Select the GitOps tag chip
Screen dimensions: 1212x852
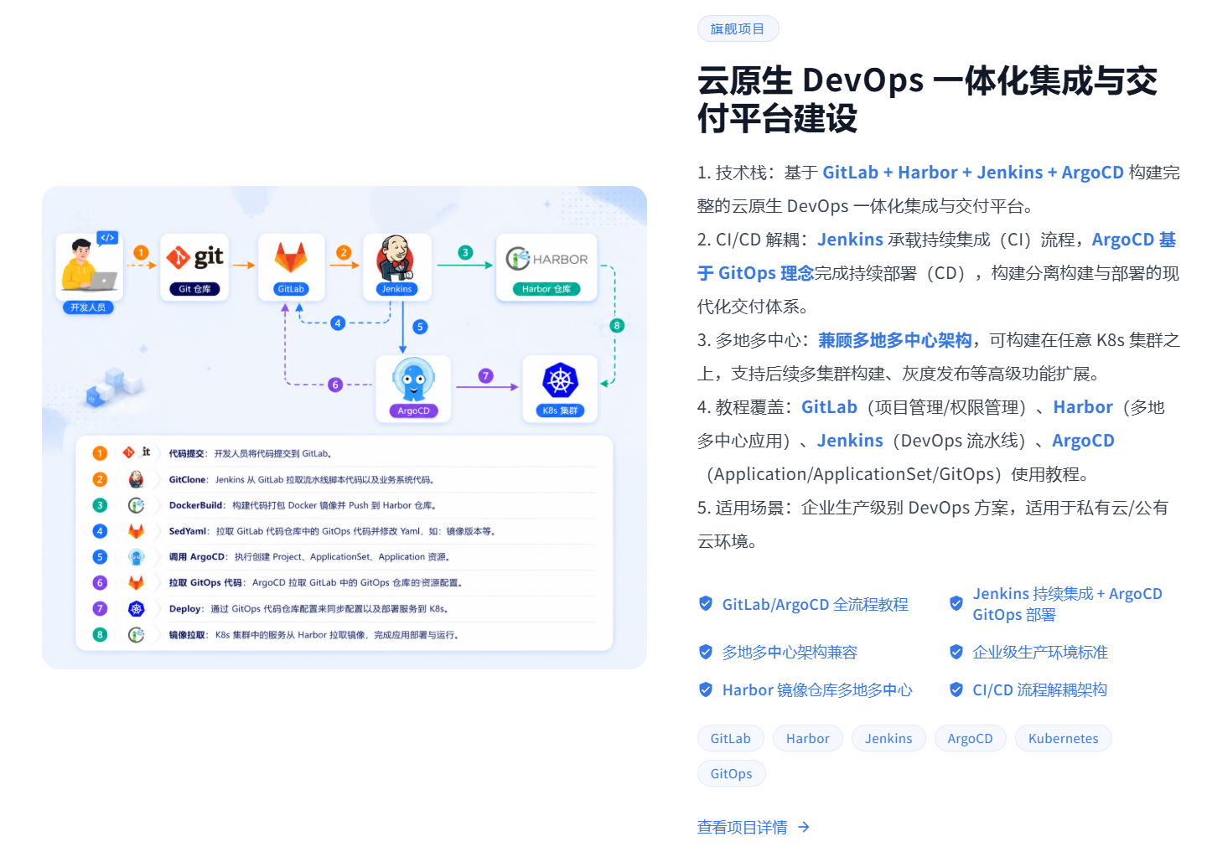pos(731,773)
